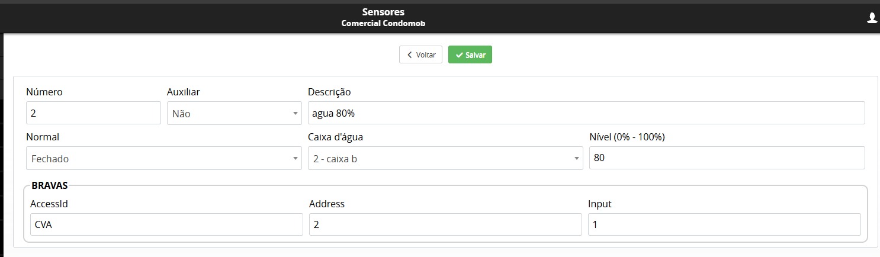Image resolution: width=880 pixels, height=257 pixels.
Task: Click the Nível (0% - 100%) label
Action: point(627,137)
